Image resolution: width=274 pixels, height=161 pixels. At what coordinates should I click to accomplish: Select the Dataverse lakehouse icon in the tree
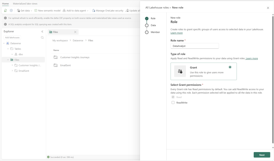click(x=8, y=43)
